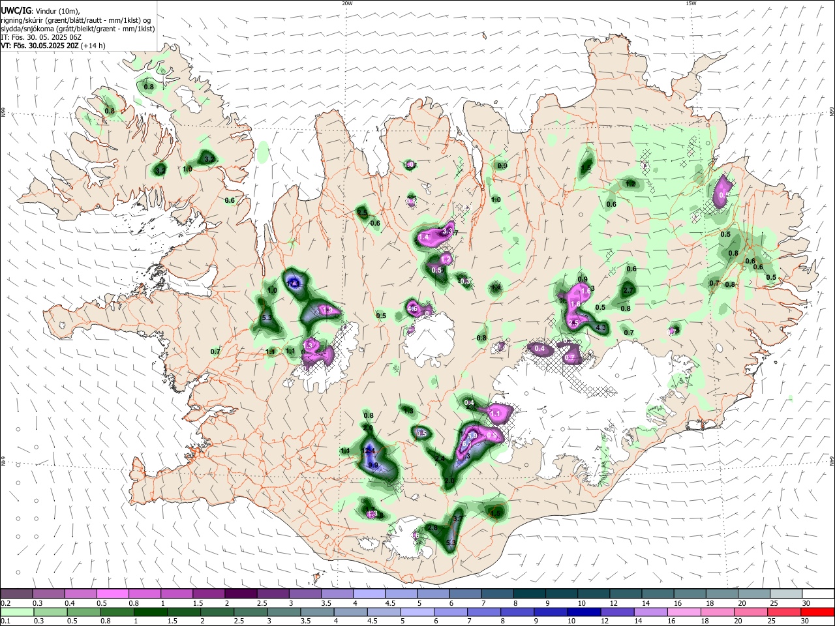Image resolution: width=835 pixels, height=626 pixels.
Task: Select the '4.3' precipitation value on the map
Action: (601, 327)
